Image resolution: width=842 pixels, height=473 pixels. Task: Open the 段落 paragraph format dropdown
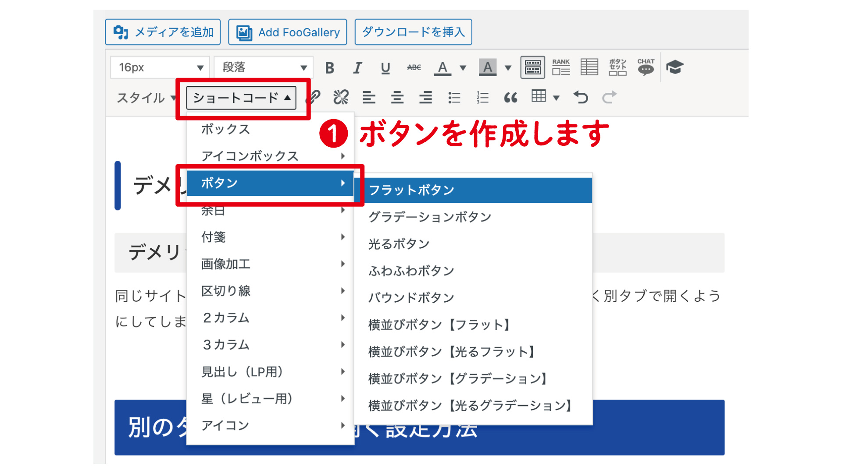tap(264, 67)
